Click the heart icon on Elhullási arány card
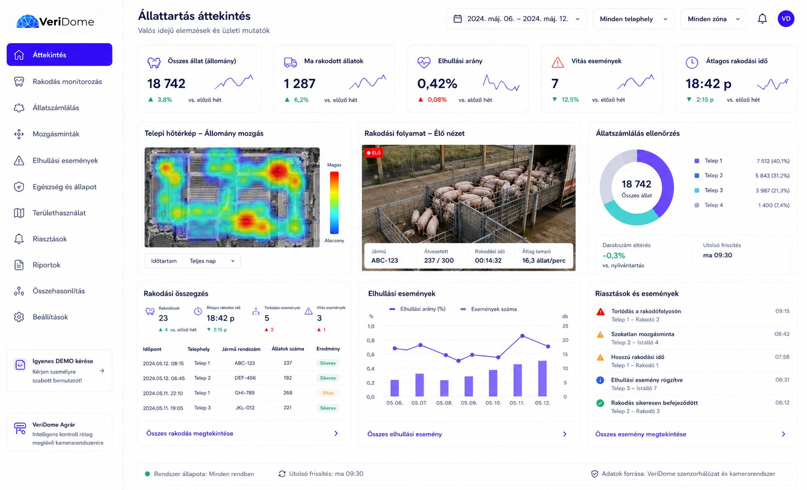This screenshot has height=490, width=807. pos(424,63)
